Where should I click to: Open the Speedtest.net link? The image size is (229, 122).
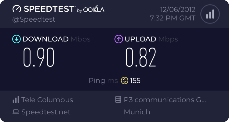(x=46, y=112)
